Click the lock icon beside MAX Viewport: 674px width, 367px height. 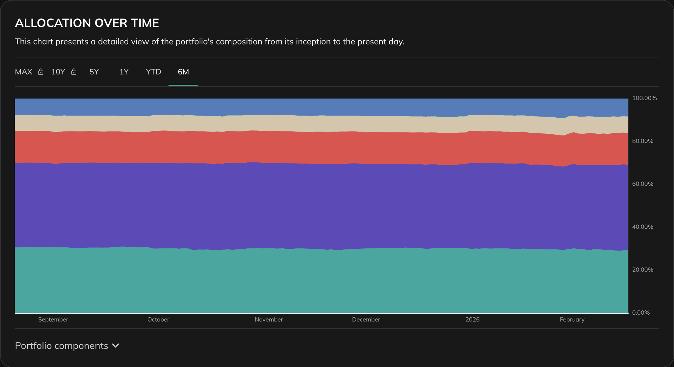(x=41, y=72)
